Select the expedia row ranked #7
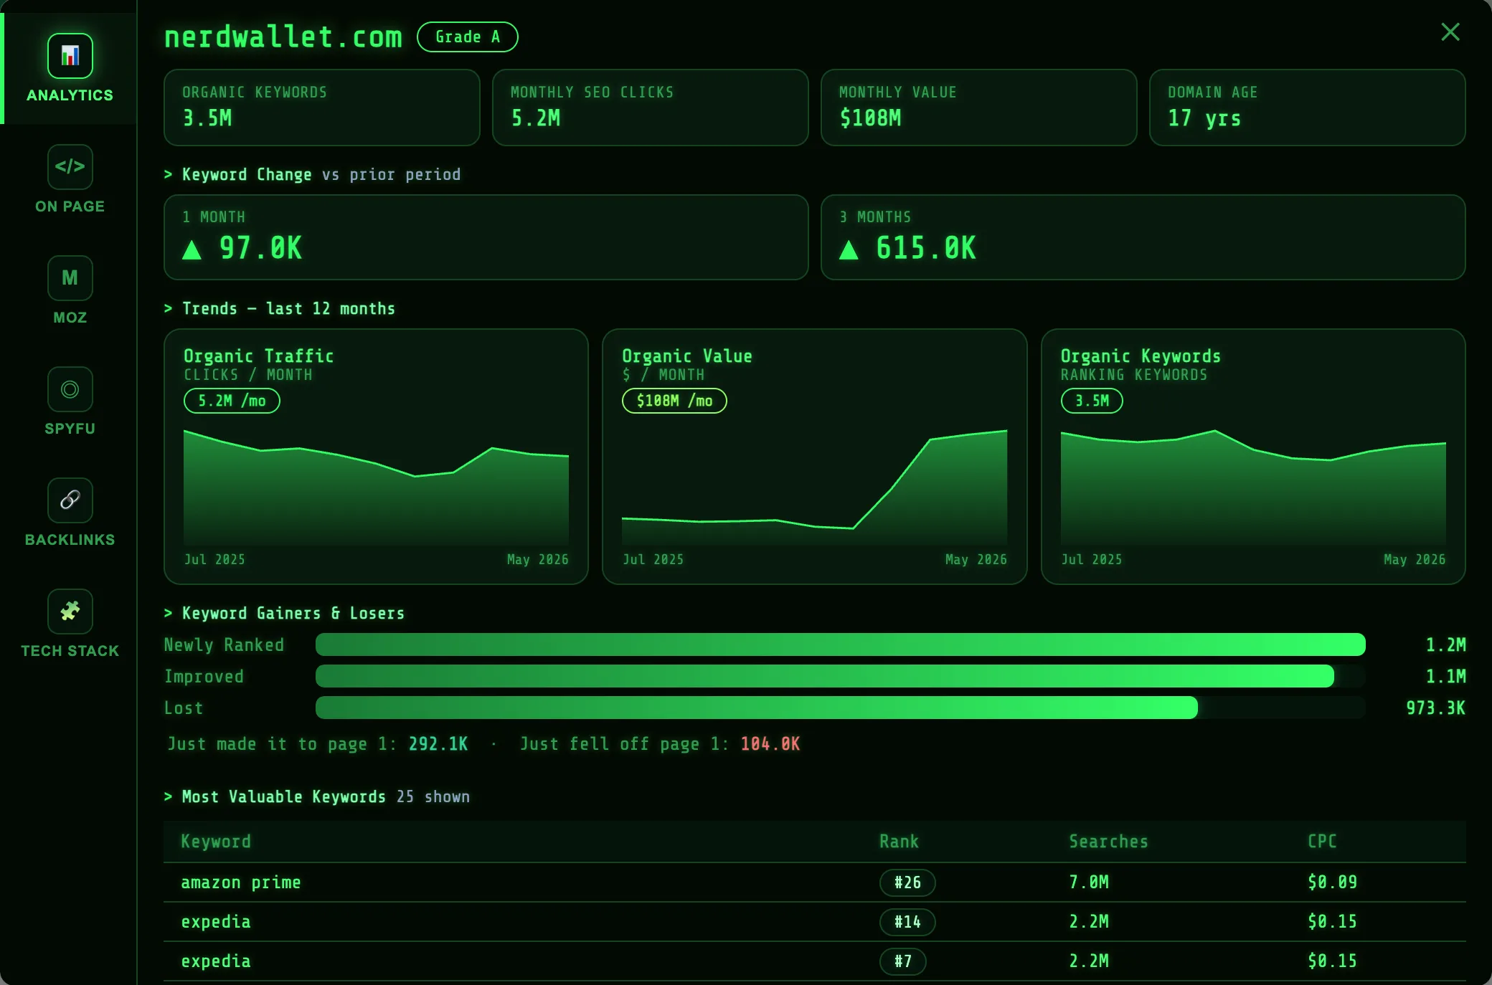The height and width of the screenshot is (985, 1492). (814, 961)
